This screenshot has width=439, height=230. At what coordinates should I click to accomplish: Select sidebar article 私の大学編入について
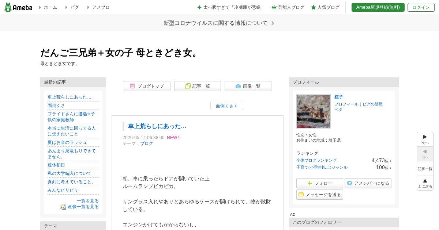click(70, 173)
